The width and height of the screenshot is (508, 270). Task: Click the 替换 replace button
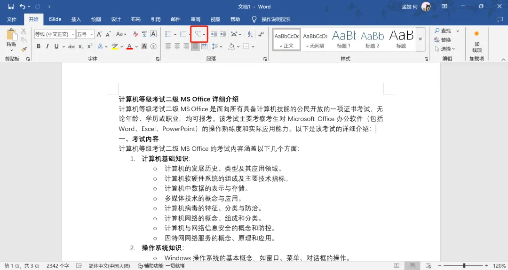[443, 40]
